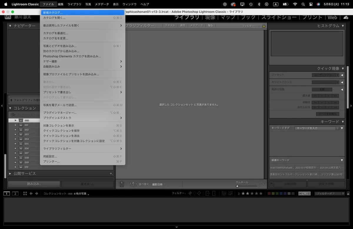Expand collection set 001
The image size is (353, 229).
(x=15, y=125)
